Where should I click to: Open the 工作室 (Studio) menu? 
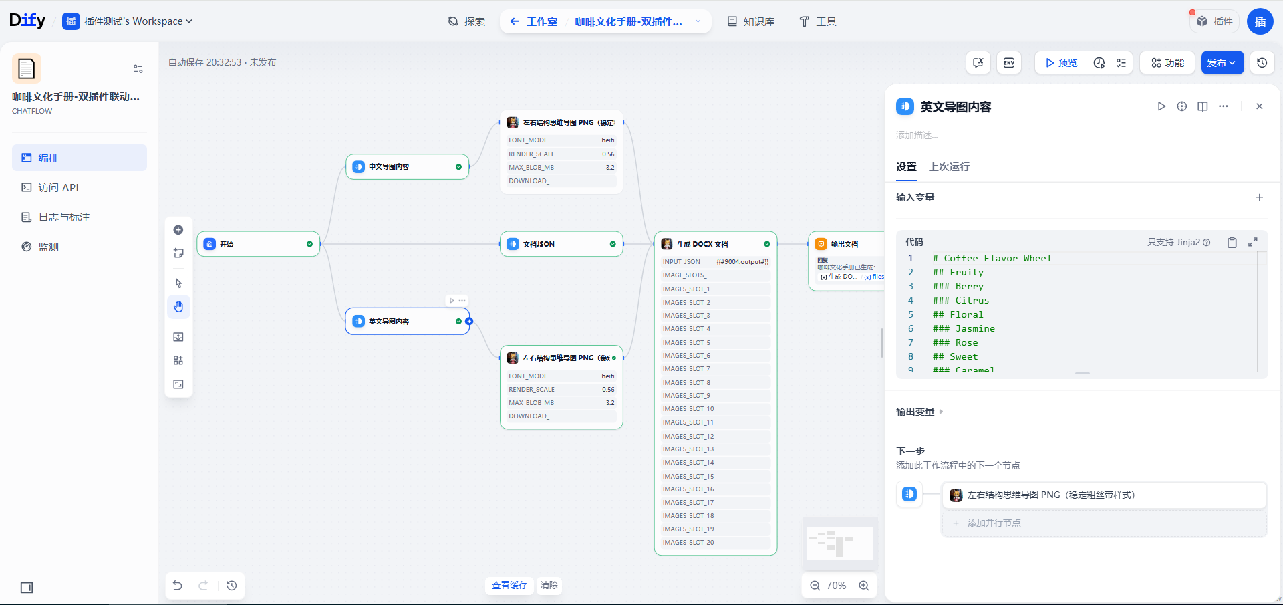tap(533, 21)
